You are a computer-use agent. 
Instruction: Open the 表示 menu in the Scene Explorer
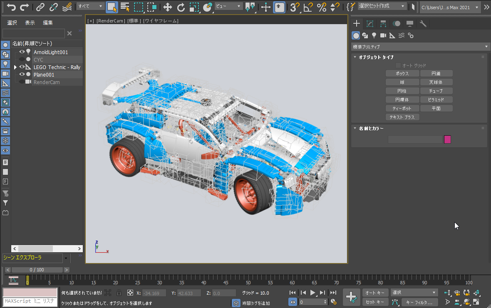pos(30,23)
